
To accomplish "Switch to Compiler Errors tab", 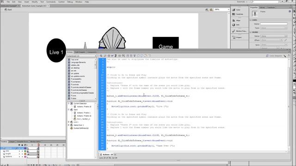I will pos(22,142).
